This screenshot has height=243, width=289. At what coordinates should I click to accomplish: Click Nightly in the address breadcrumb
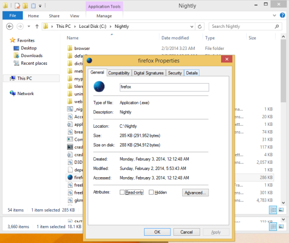[122, 26]
